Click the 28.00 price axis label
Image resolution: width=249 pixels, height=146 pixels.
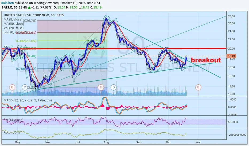click(231, 16)
